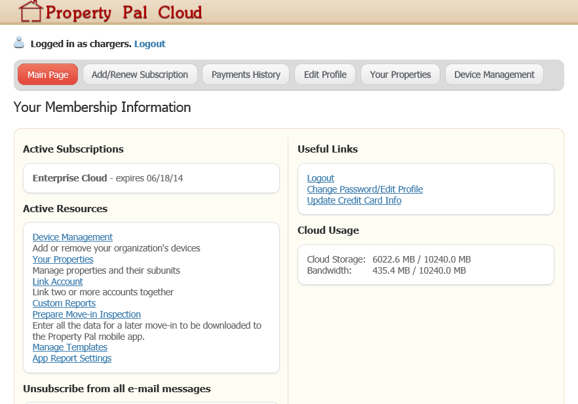Screen dimensions: 578x404
Task: Click the user avatar icon beside login text
Action: 19,43
